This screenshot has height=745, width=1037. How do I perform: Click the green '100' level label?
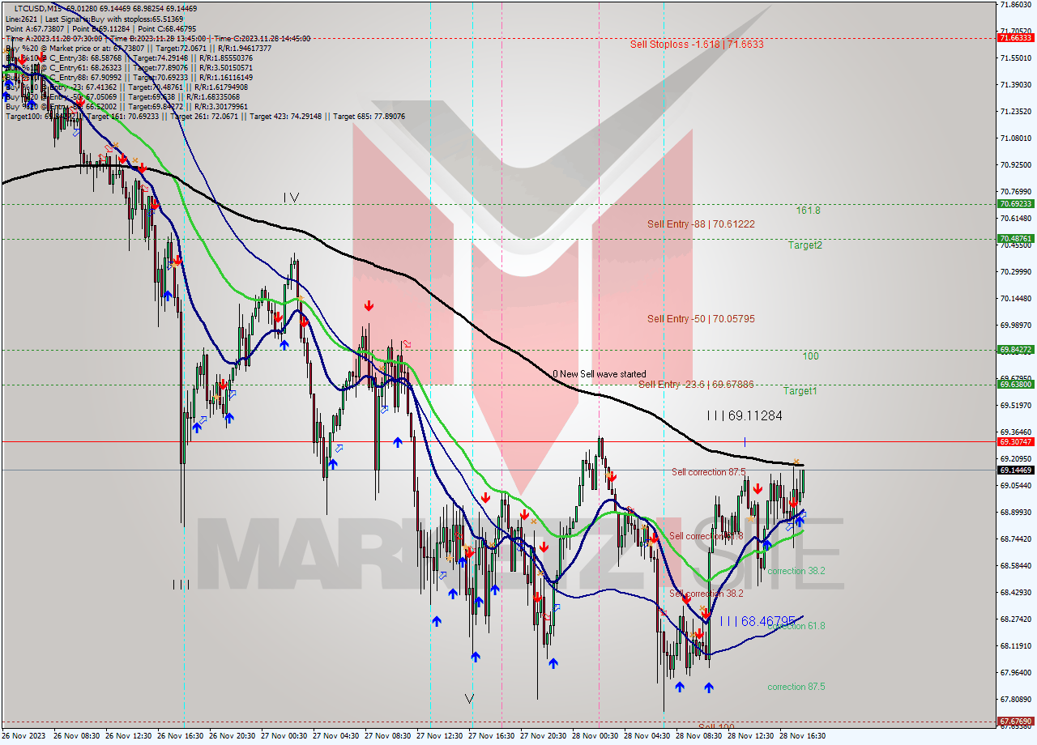pos(810,356)
